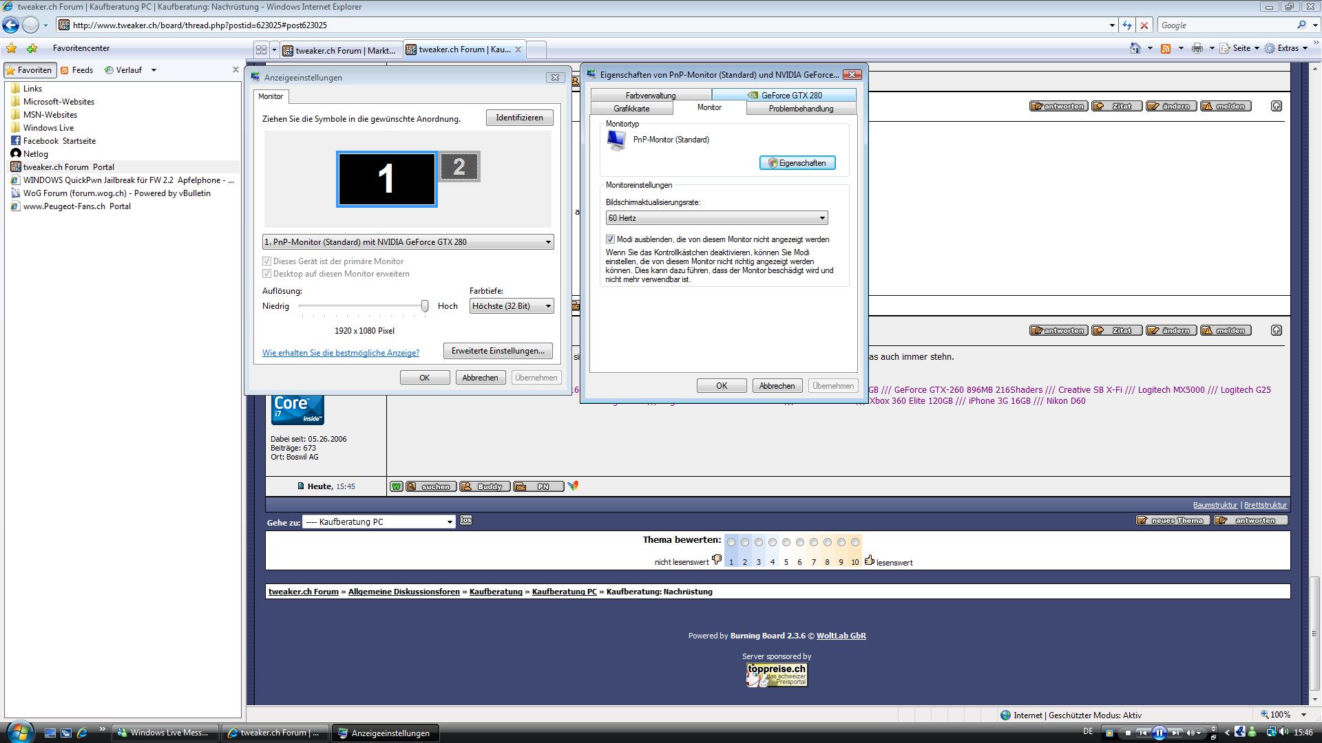Open the refresh rate '60 Hertz' dropdown
The height and width of the screenshot is (743, 1322).
click(717, 218)
